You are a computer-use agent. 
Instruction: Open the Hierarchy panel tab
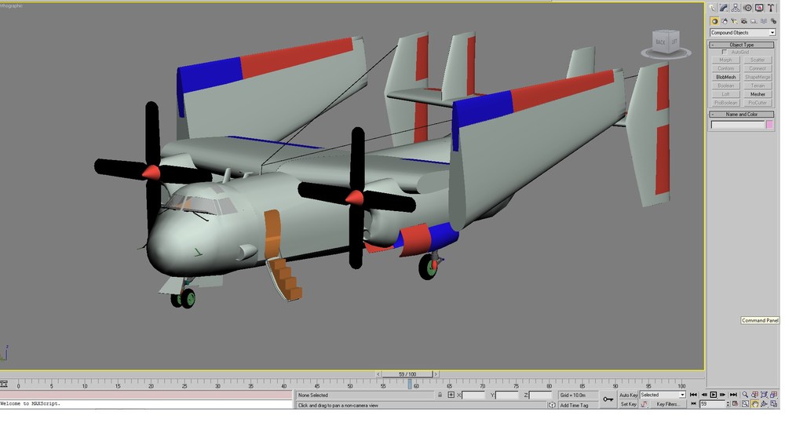click(736, 8)
